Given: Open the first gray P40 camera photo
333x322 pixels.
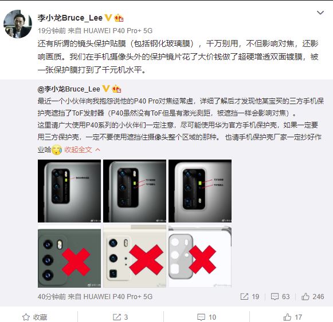Looking at the screenshot, I should 69,191.
